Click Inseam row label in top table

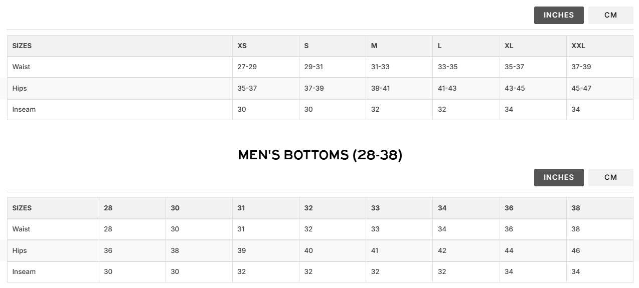tap(24, 109)
